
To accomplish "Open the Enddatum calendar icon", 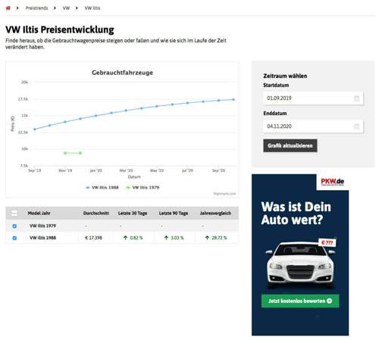I will click(x=356, y=126).
